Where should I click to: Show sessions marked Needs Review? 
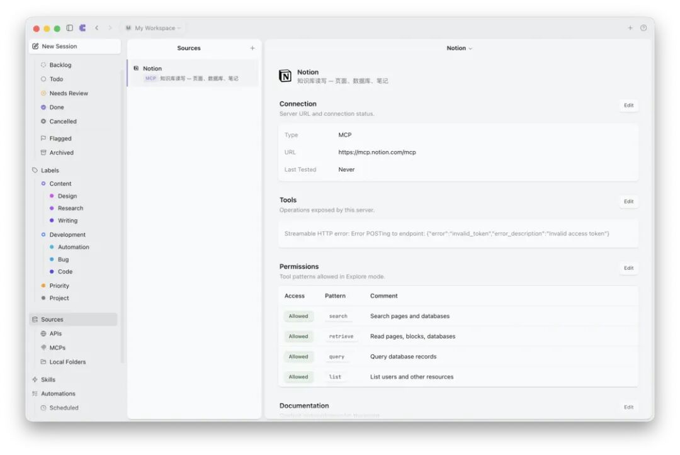pos(69,93)
